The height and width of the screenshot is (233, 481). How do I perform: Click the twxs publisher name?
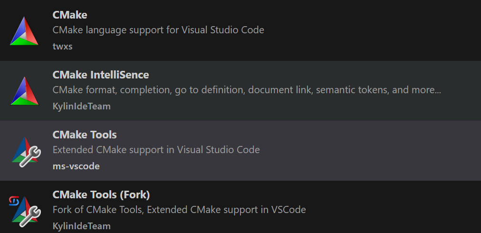62,46
